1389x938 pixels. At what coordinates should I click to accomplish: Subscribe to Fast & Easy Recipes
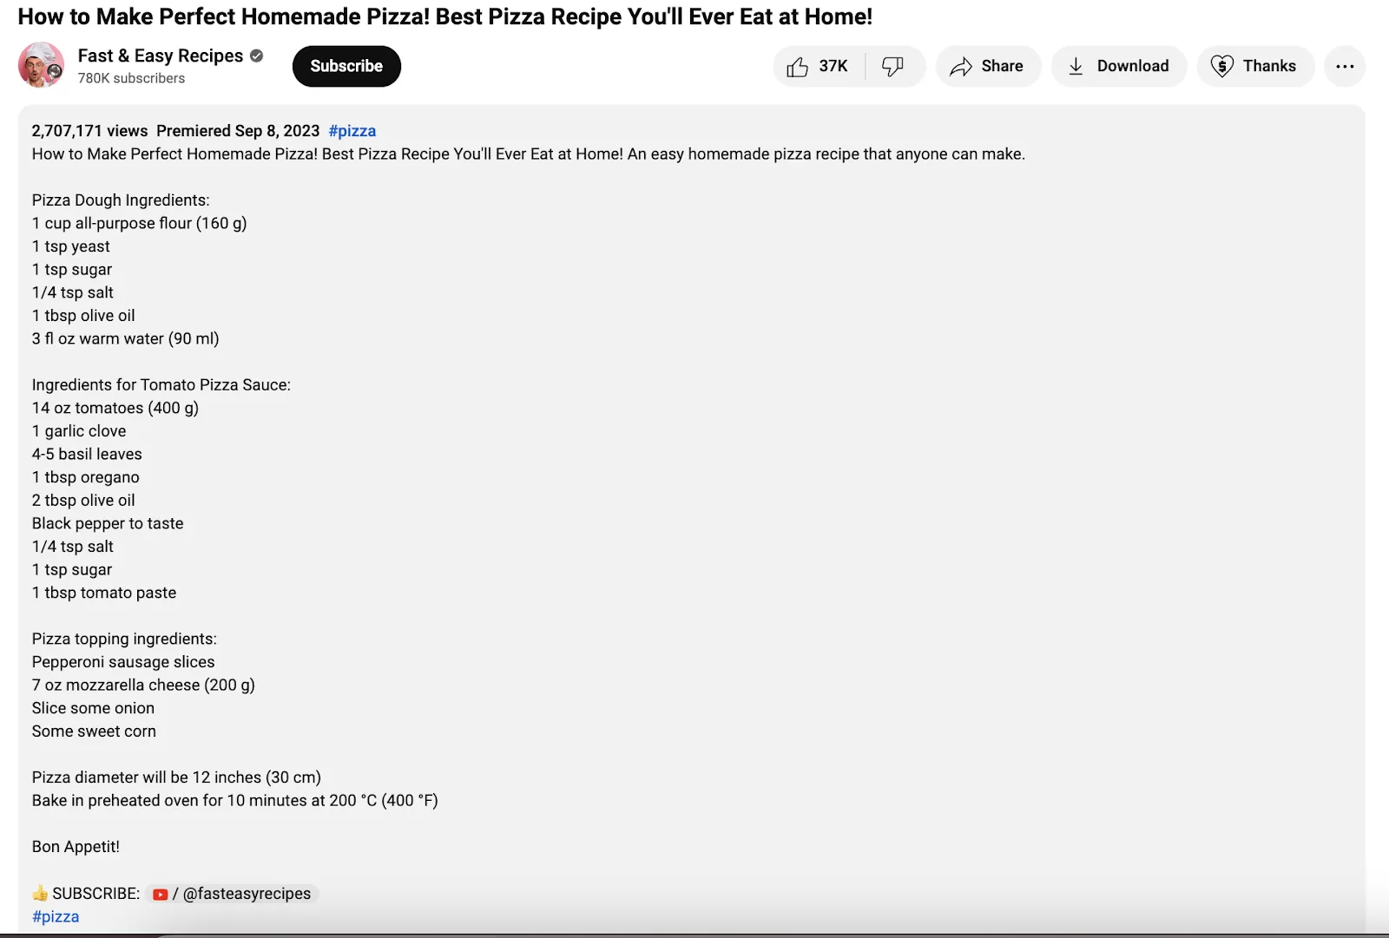point(346,67)
